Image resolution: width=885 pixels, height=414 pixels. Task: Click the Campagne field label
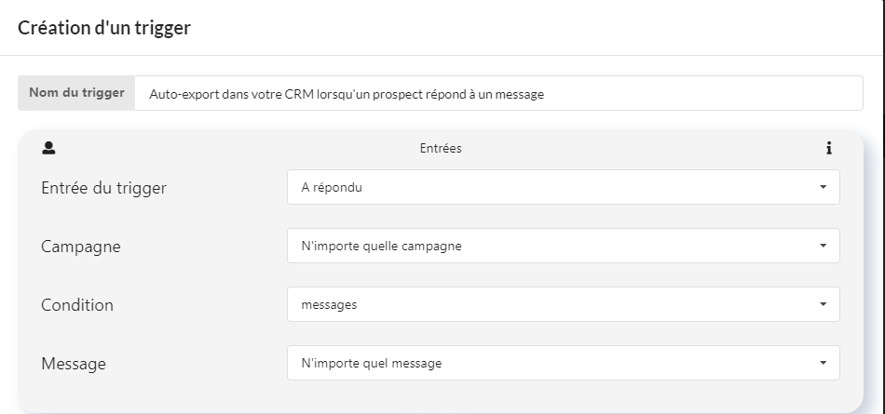tap(81, 247)
